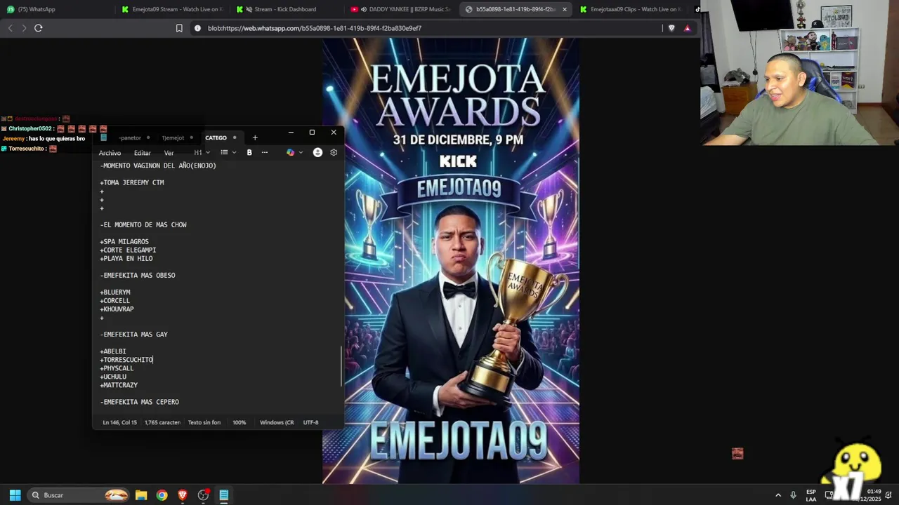
Task: Minimize the Notepad window
Action: pyautogui.click(x=291, y=132)
